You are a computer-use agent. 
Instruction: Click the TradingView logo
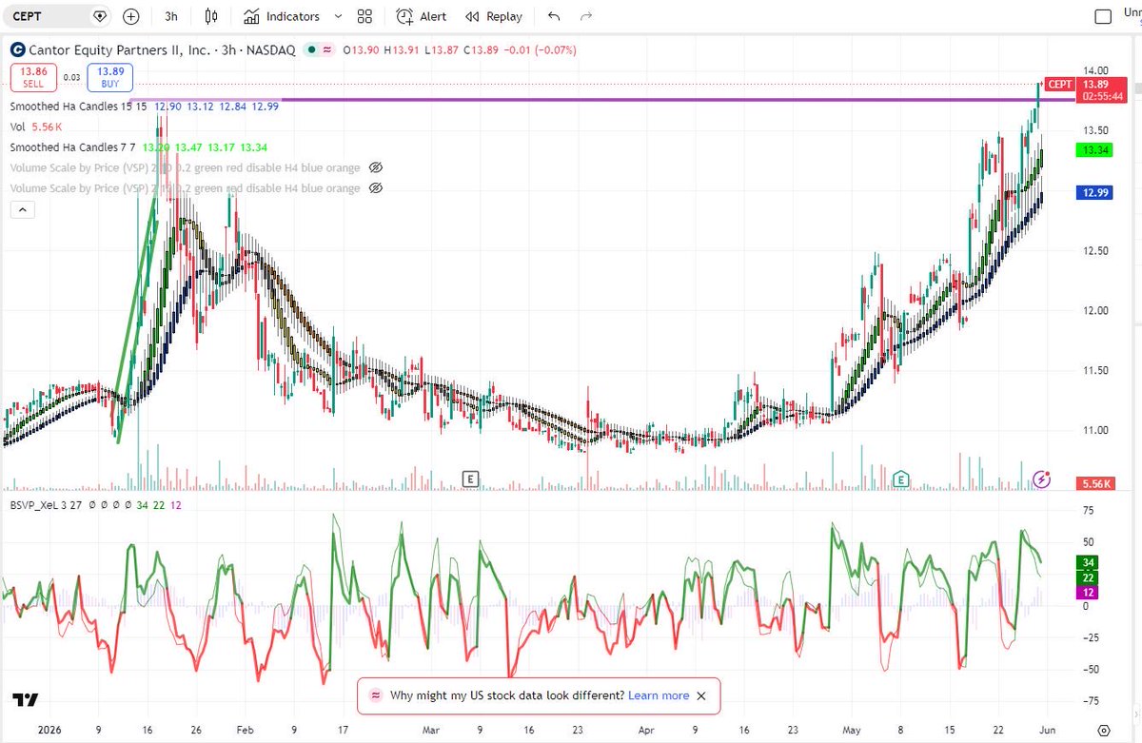(26, 699)
